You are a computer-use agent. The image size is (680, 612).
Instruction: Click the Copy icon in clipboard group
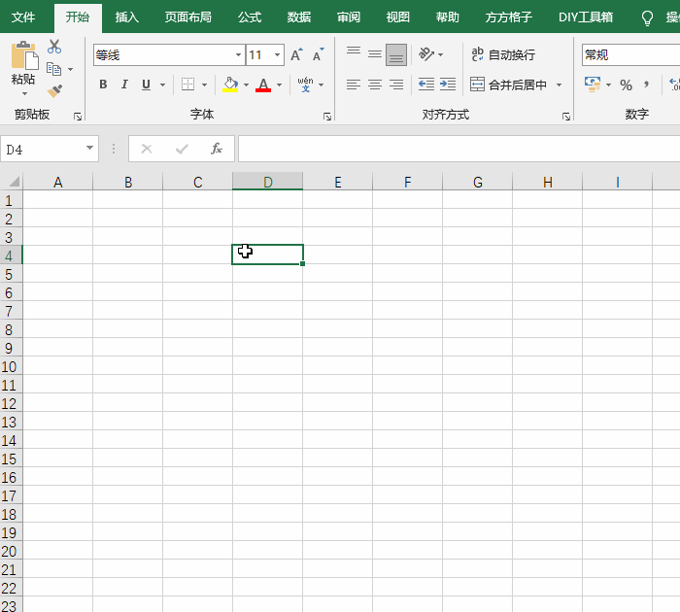coord(53,69)
